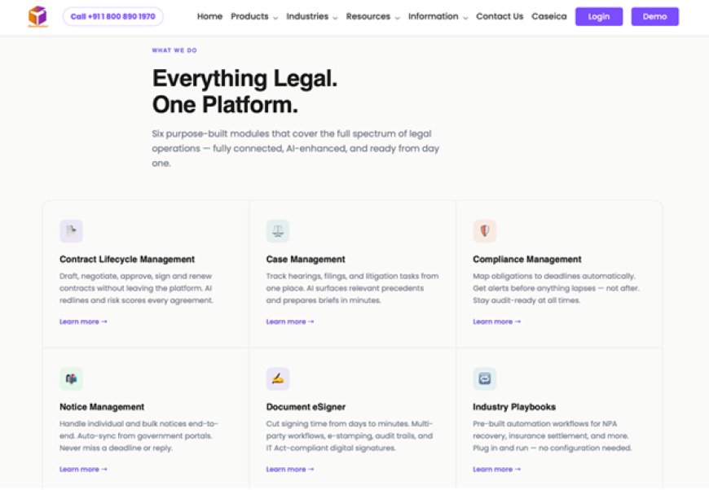Expand the Industries dropdown chevron
709x490 pixels.
tap(335, 18)
